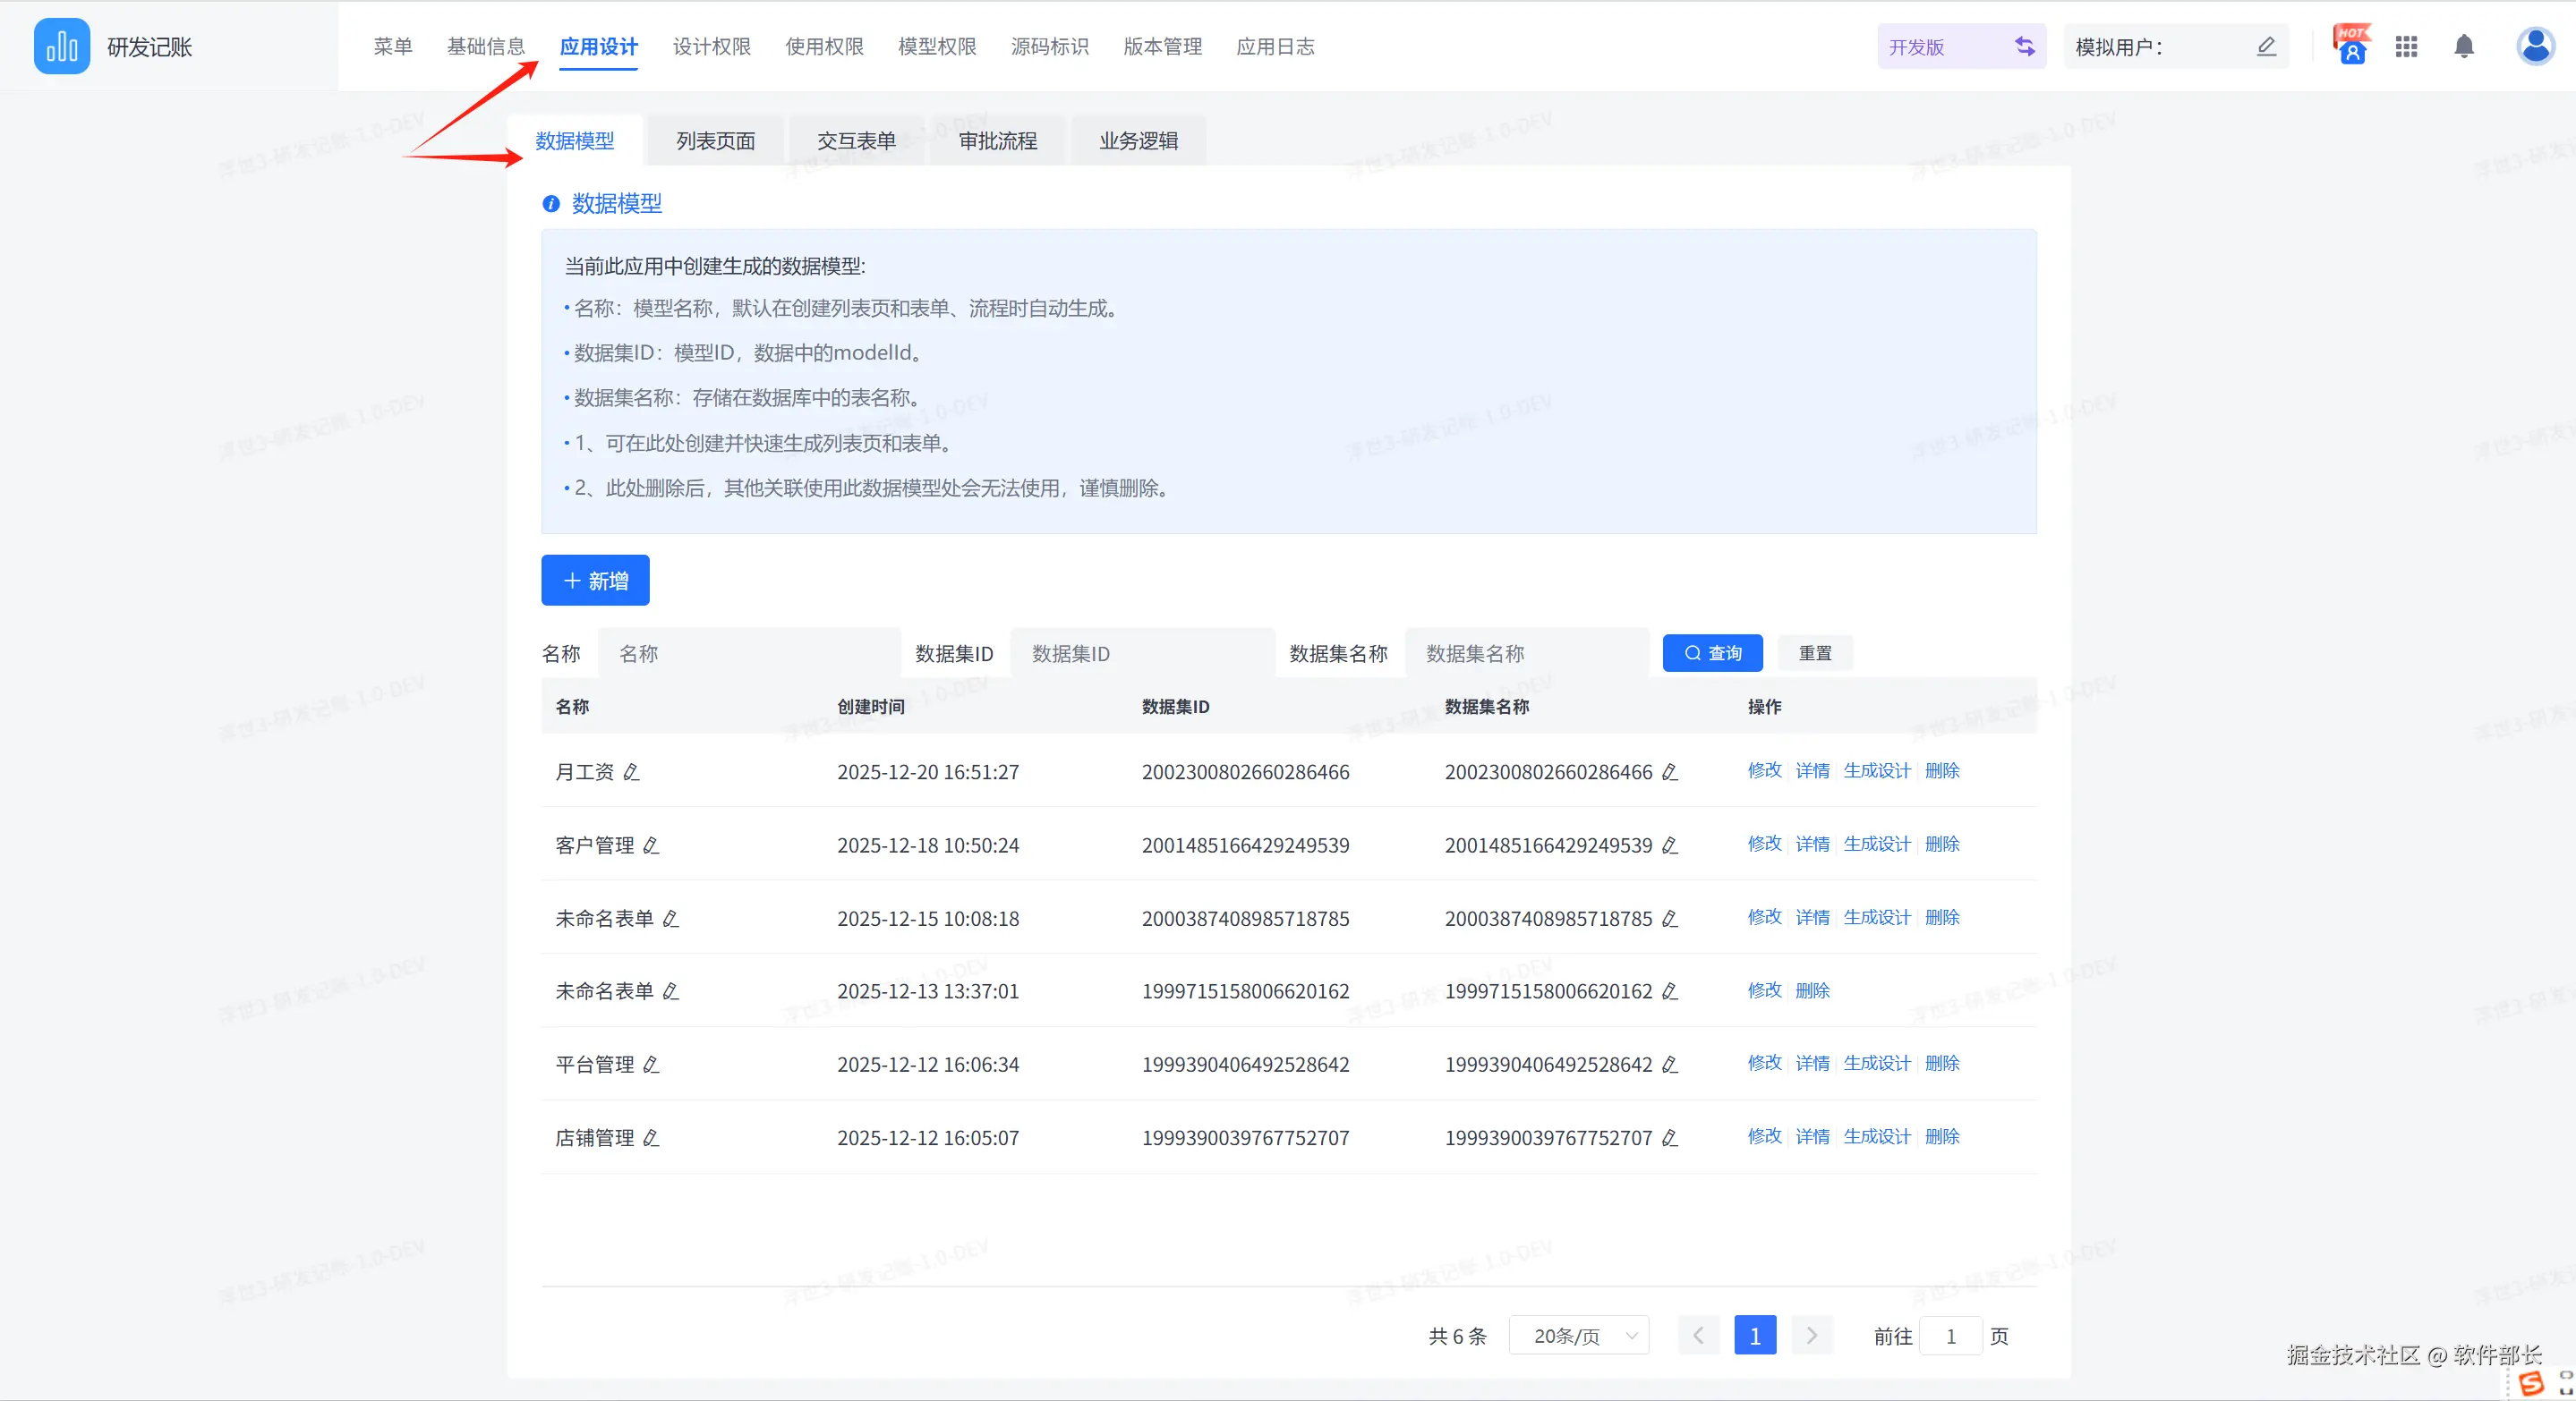Open the notification bell
The height and width of the screenshot is (1401, 2576).
[x=2464, y=47]
